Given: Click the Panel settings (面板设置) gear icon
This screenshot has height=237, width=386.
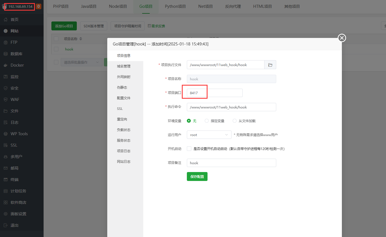Looking at the screenshot, I should pos(6,214).
